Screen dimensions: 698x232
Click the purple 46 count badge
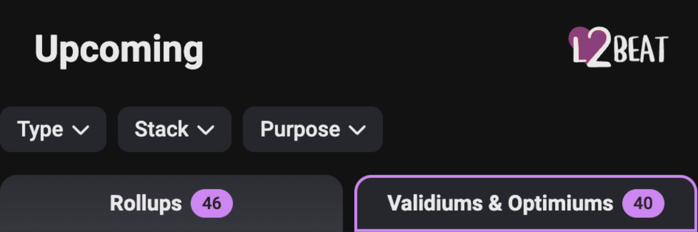(x=212, y=203)
